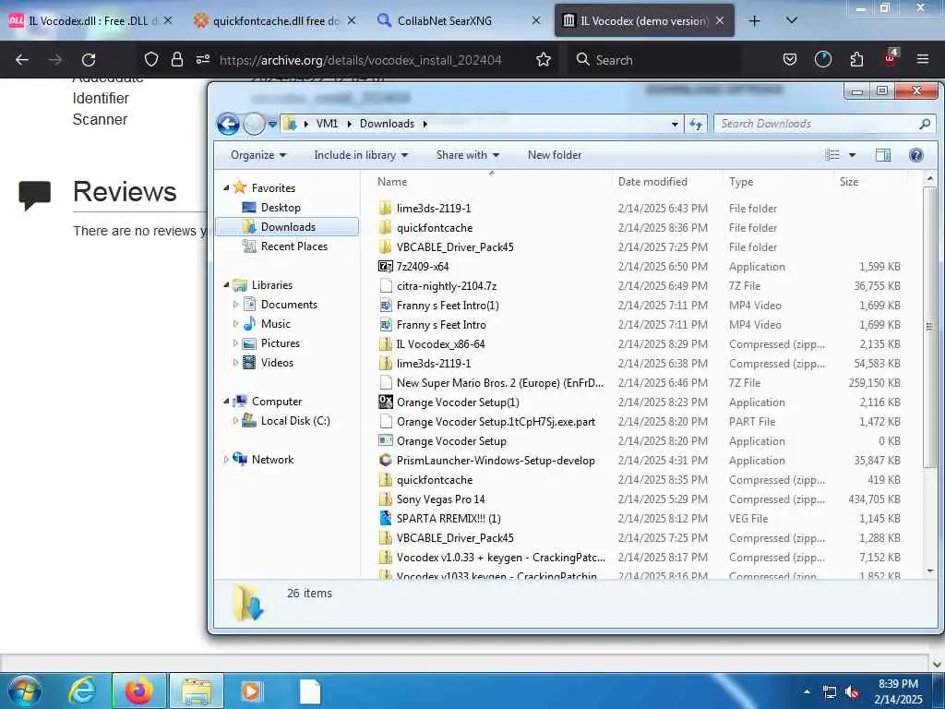945x709 pixels.
Task: Switch to quickfontcache.dll browser tab
Action: (x=275, y=20)
